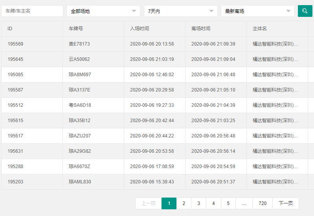Go to page 2 of results
The width and height of the screenshot is (314, 216).
pyautogui.click(x=184, y=203)
